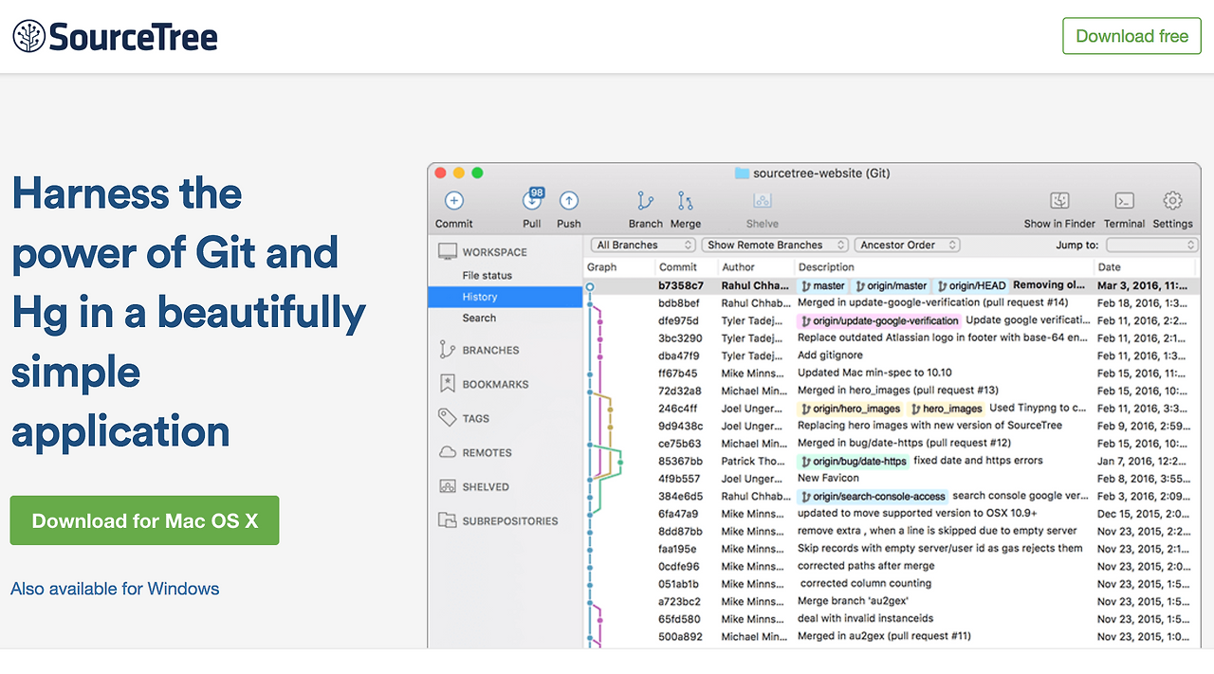1214x674 pixels.
Task: Click the Description column header
Action: pos(826,267)
